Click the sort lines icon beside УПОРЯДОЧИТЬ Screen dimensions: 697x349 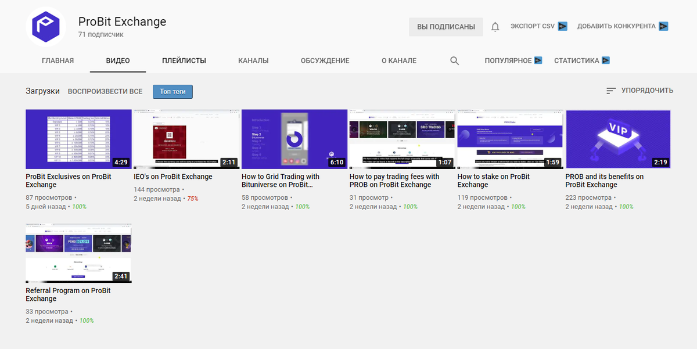610,91
